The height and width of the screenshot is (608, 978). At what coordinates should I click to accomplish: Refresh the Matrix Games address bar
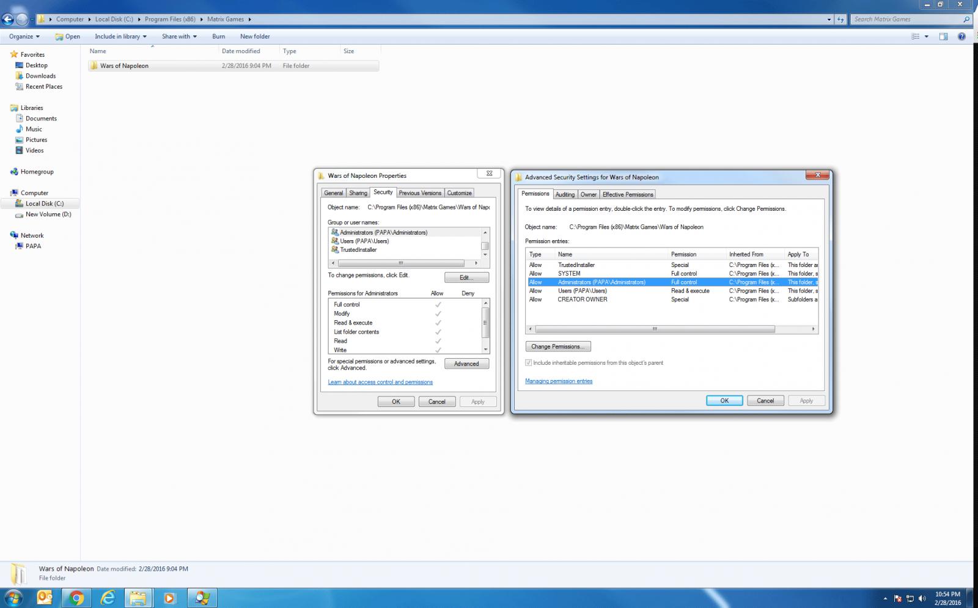pyautogui.click(x=841, y=20)
